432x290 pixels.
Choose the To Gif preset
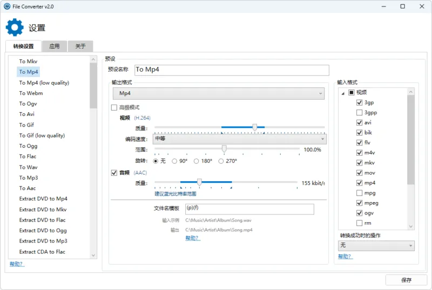[x=26, y=125]
